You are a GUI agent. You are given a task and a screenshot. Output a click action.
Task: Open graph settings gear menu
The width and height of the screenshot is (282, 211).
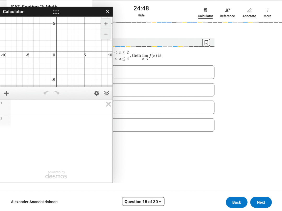tap(97, 93)
